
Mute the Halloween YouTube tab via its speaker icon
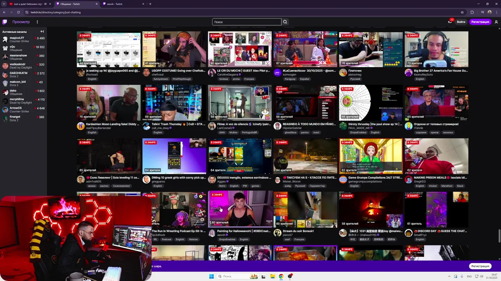(45, 4)
